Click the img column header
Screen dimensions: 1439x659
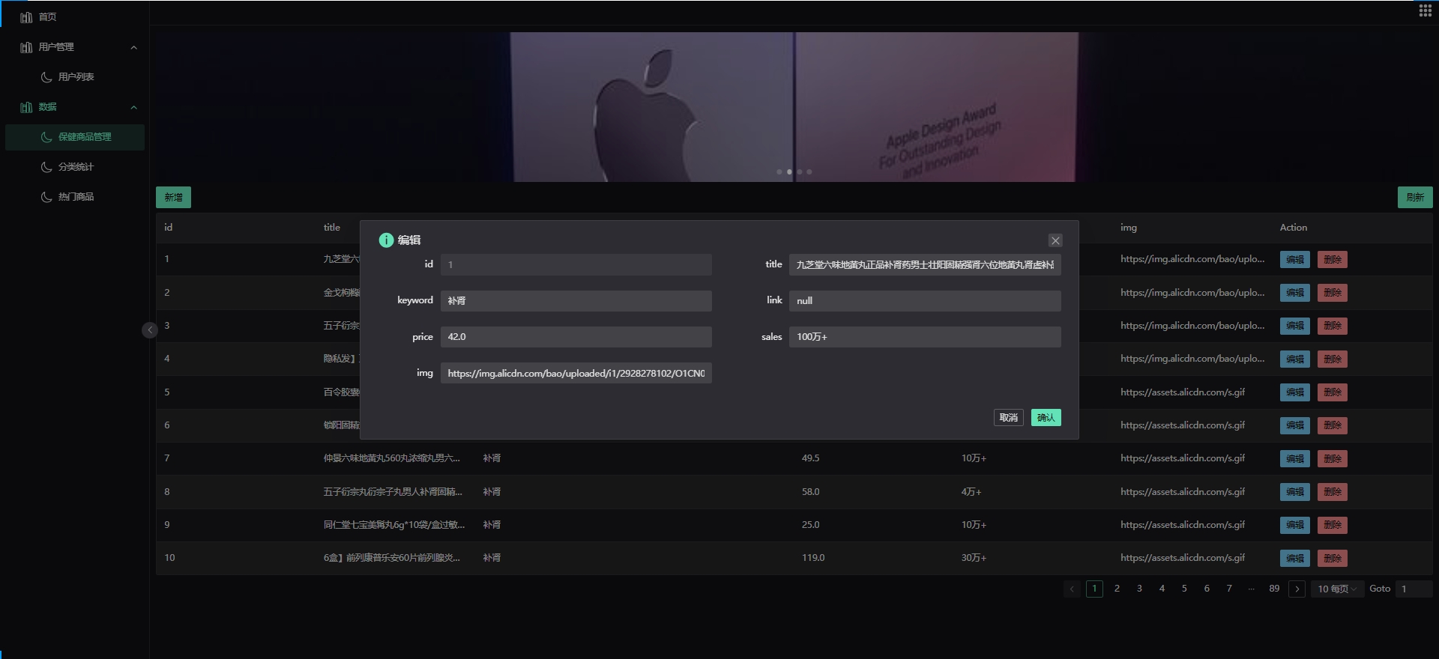click(x=1128, y=228)
